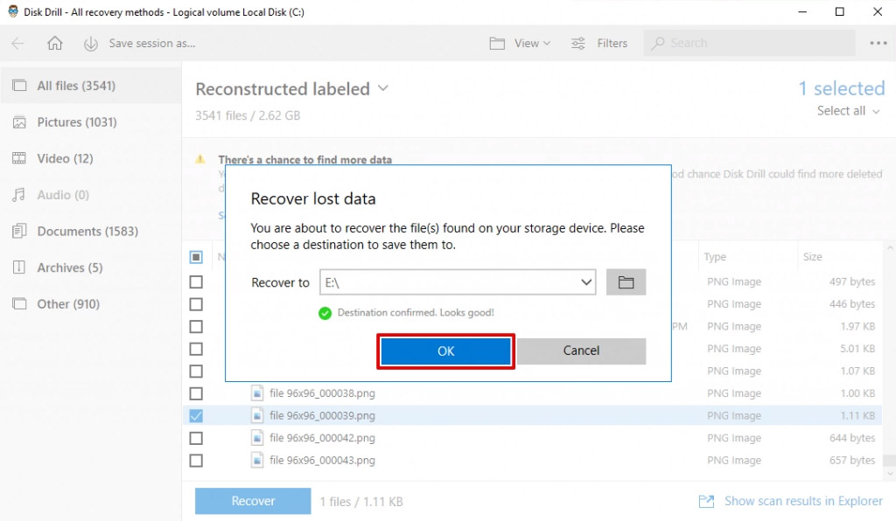
Task: Click the green destination confirmed checkmark
Action: coord(325,313)
